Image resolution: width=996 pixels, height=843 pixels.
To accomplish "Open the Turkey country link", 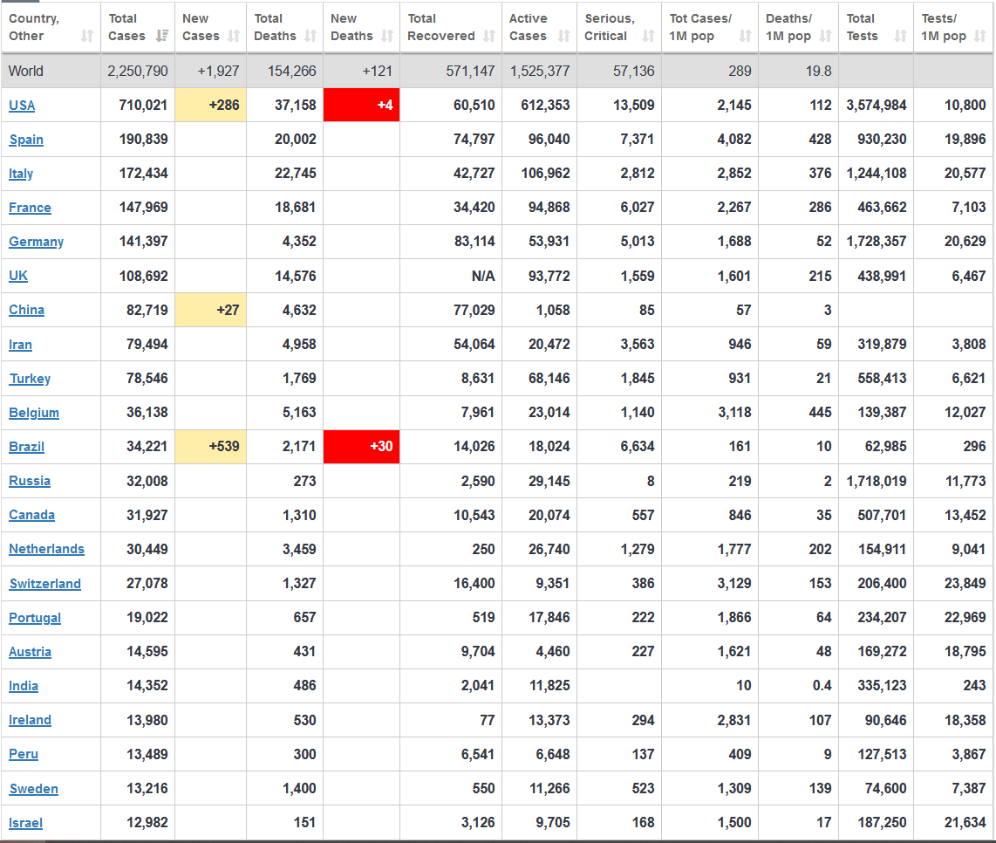I will (x=30, y=378).
